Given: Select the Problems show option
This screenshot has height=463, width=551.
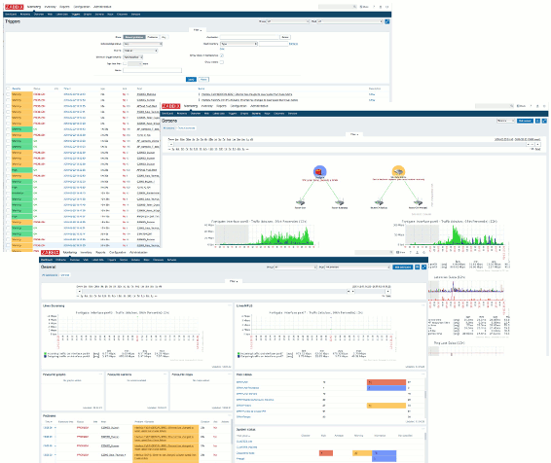Looking at the screenshot, I should (153, 37).
